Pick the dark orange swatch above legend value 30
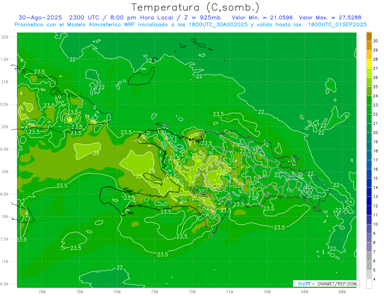384x296 pixels. coord(369,36)
